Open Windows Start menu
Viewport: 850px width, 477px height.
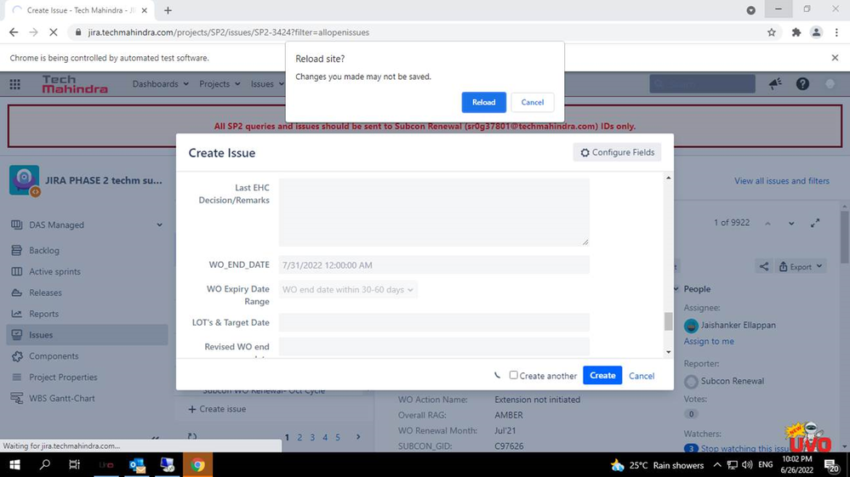click(x=14, y=464)
